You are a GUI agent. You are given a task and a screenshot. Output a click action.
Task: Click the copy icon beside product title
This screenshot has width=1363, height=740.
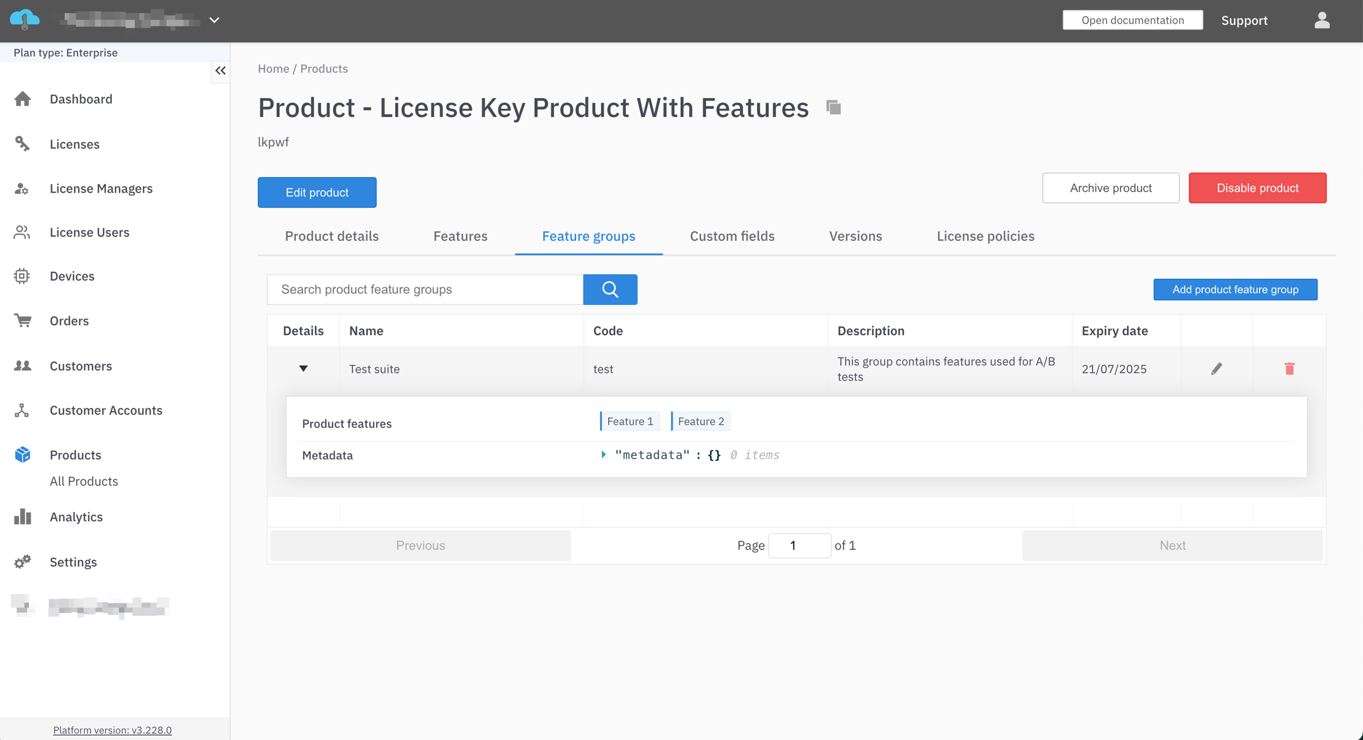(x=834, y=108)
